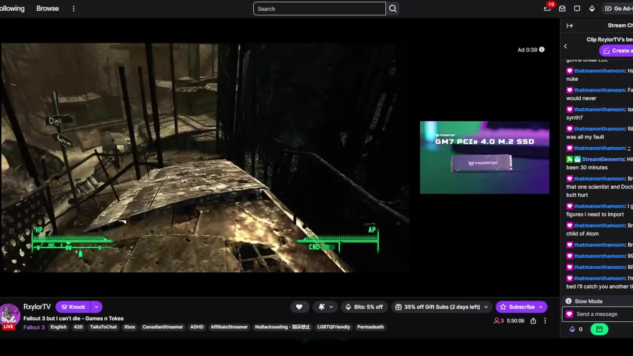Image resolution: width=633 pixels, height=356 pixels.
Task: Click the NoBackseating tag
Action: (x=282, y=327)
